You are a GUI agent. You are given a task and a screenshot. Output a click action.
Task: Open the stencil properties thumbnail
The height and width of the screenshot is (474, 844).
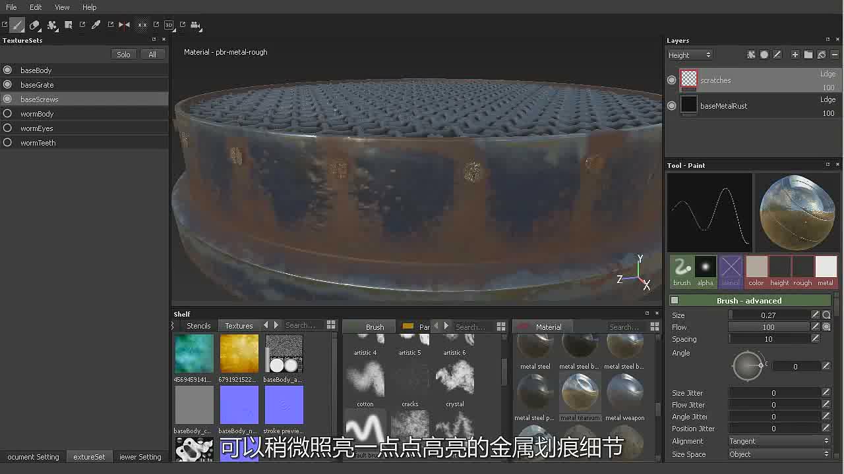click(x=731, y=272)
